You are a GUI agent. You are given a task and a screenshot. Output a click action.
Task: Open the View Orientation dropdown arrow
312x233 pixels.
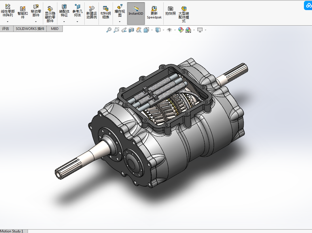pos(152,30)
